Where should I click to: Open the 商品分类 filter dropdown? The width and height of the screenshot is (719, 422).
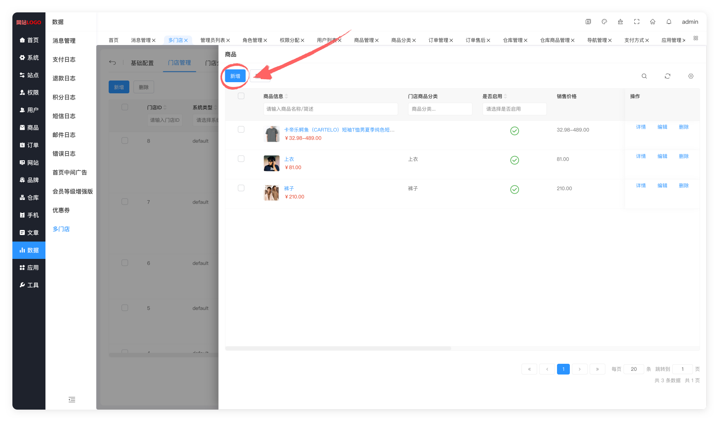click(440, 109)
